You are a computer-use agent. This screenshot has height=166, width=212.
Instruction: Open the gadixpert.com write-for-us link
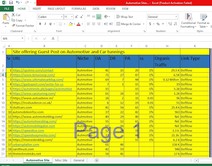38,84
